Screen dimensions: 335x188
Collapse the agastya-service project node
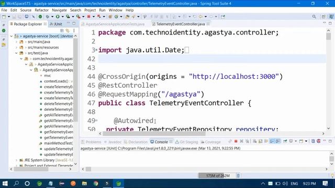(x=12, y=36)
